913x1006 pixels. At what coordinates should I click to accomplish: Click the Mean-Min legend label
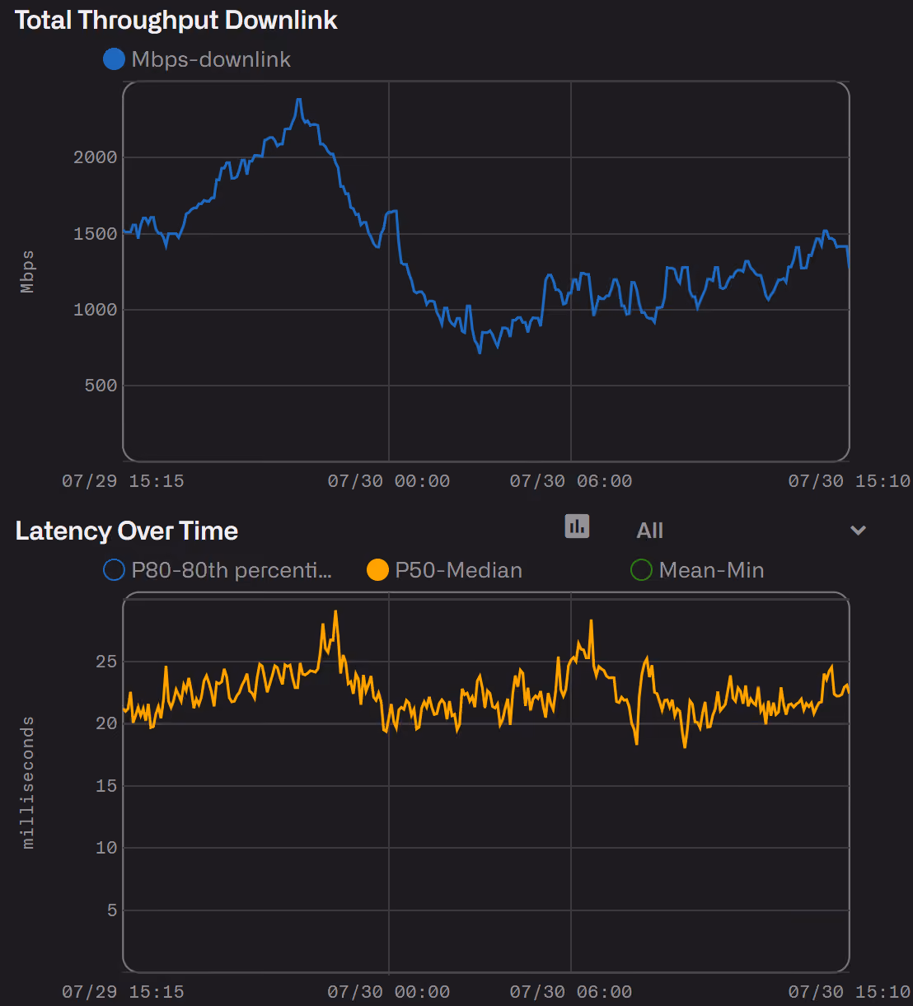[x=711, y=570]
